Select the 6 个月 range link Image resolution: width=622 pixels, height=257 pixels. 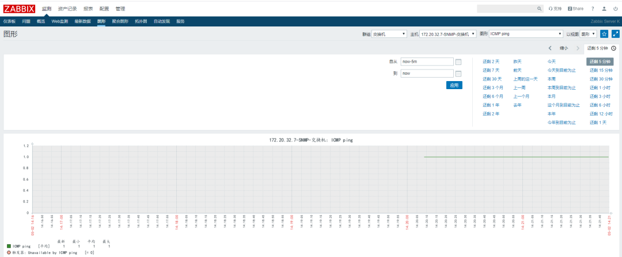[x=493, y=97]
